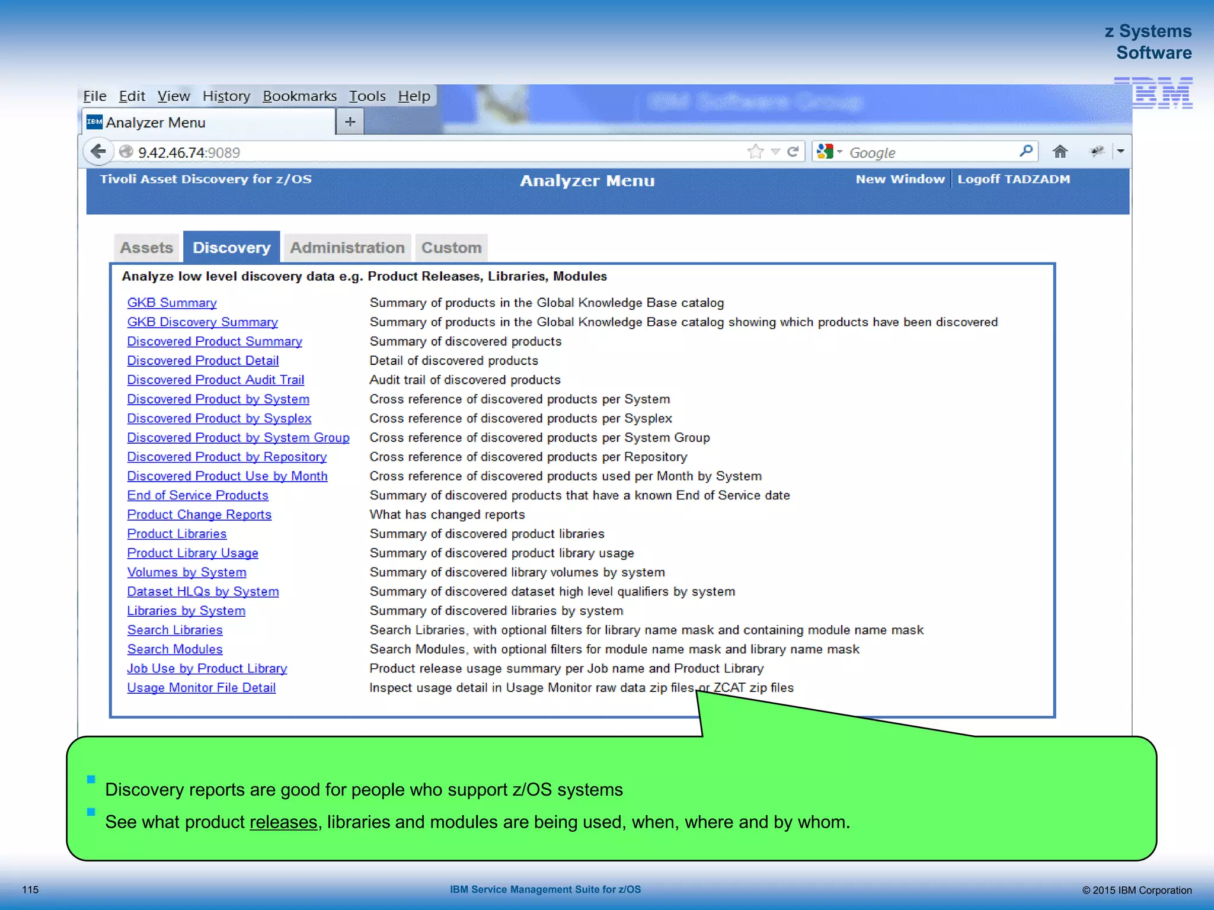1214x910 pixels.
Task: Open the Product Library Usage link
Action: click(x=193, y=553)
